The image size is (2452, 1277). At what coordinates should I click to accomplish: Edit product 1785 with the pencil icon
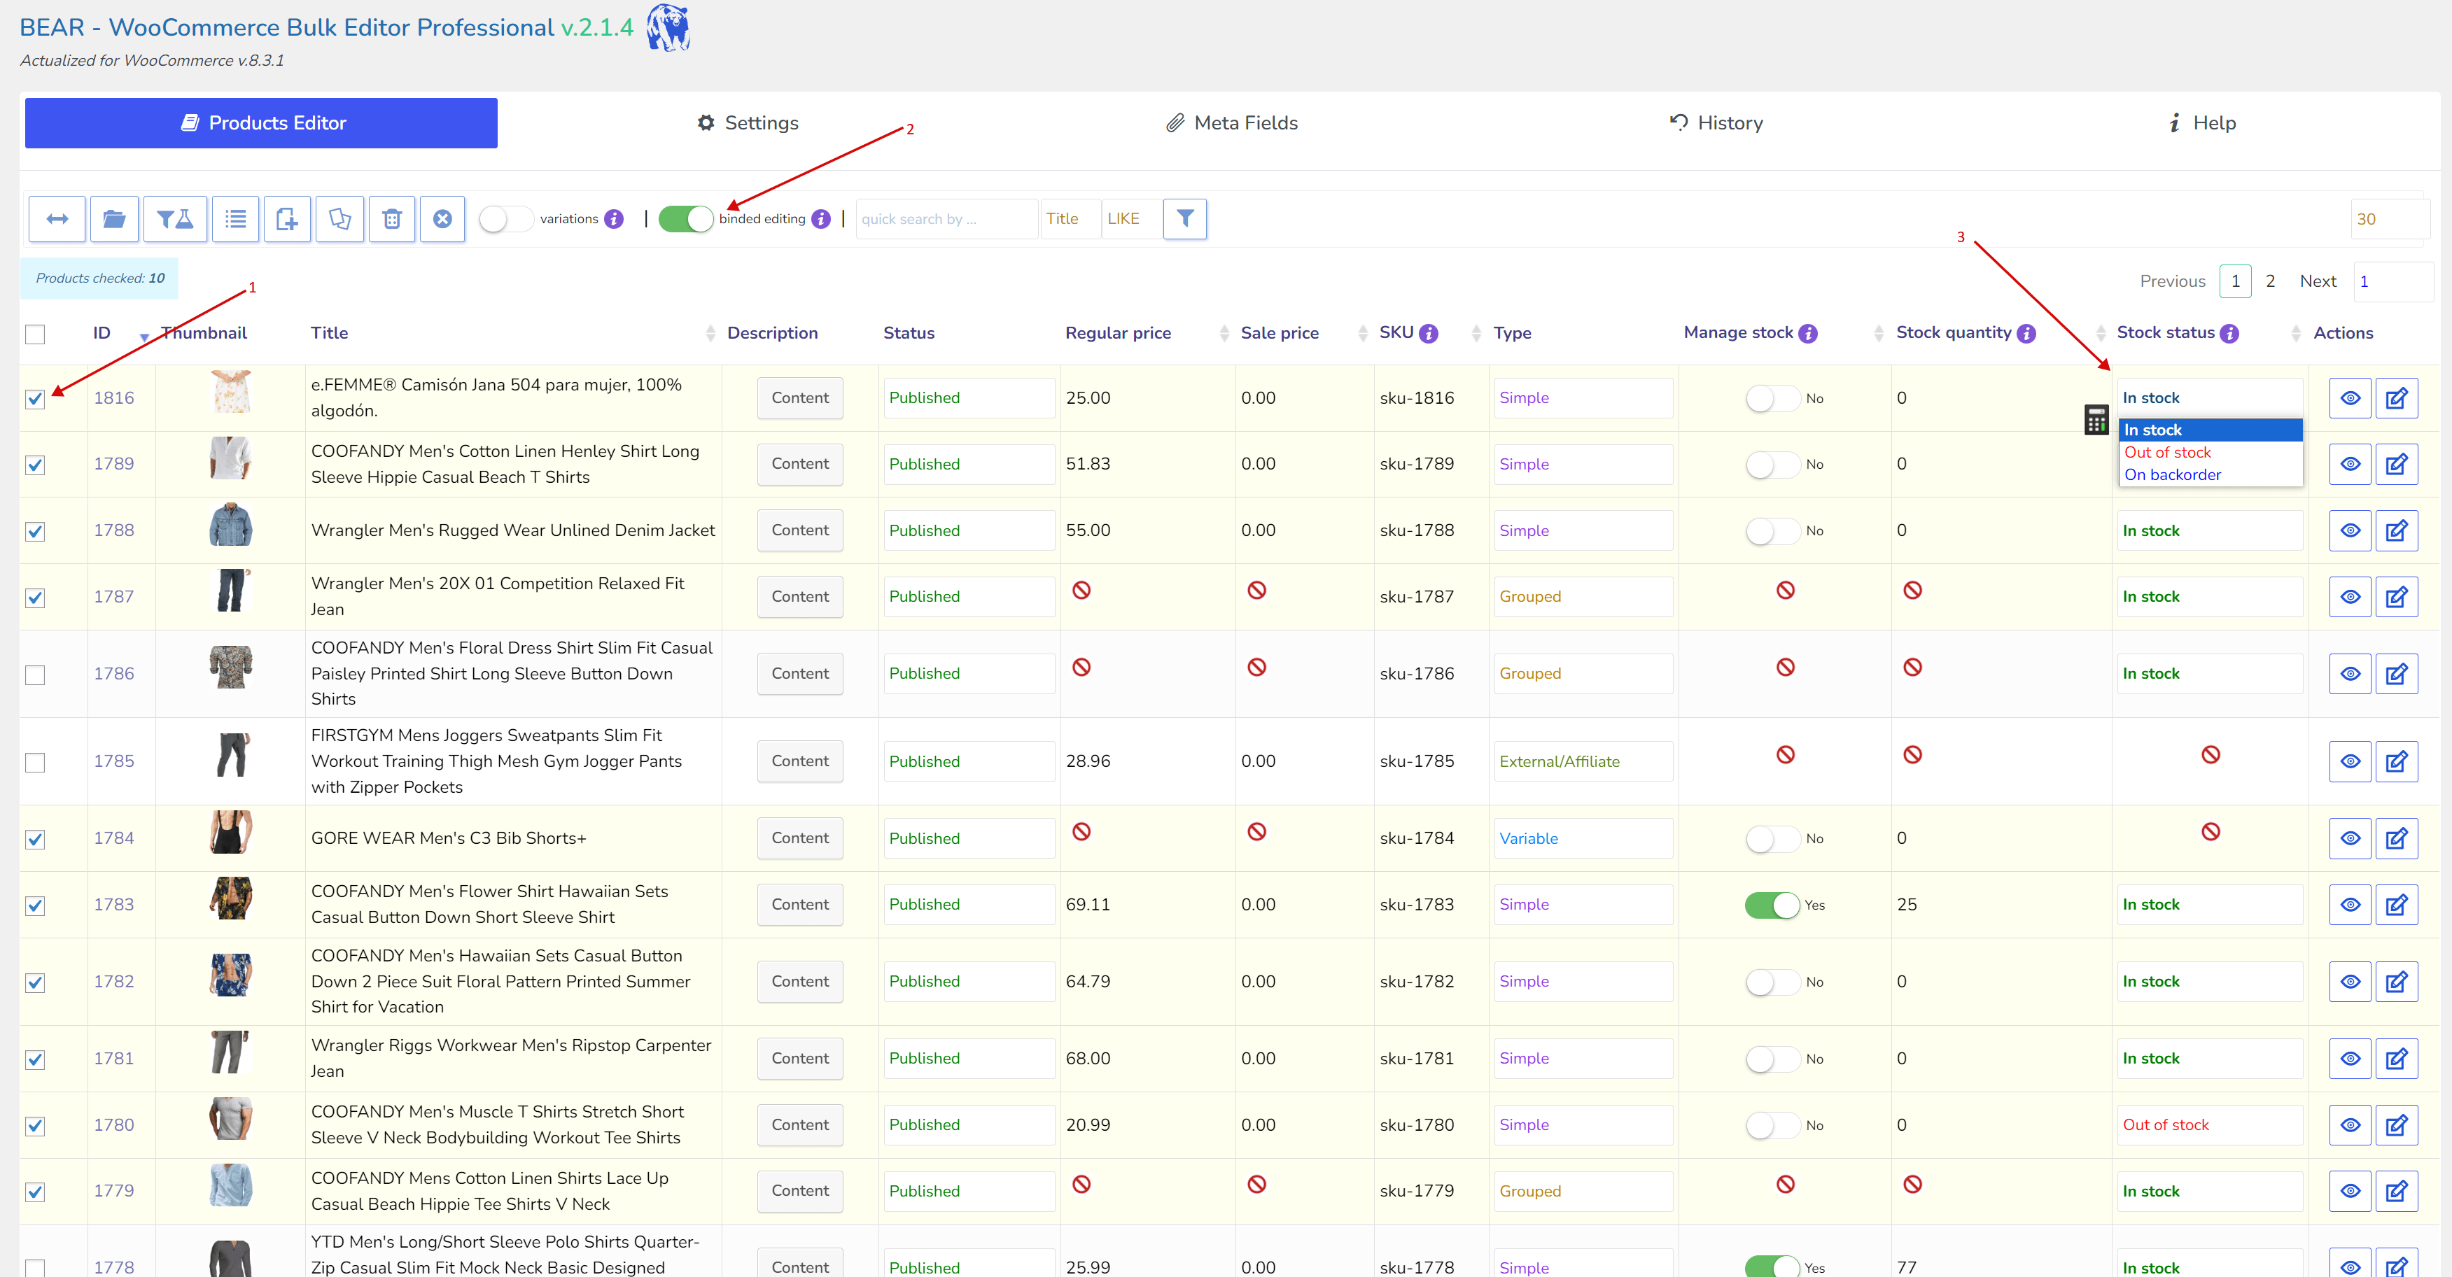pyautogui.click(x=2397, y=762)
